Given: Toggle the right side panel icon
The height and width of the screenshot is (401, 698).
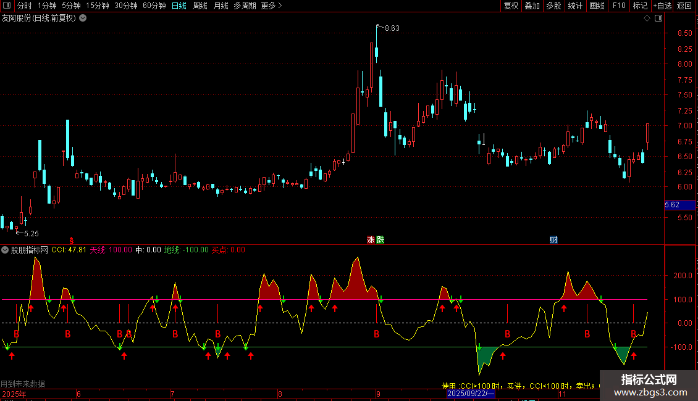Looking at the screenshot, I should pyautogui.click(x=658, y=19).
